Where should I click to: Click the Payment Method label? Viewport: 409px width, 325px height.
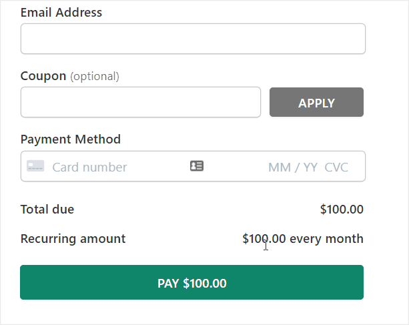click(x=71, y=139)
